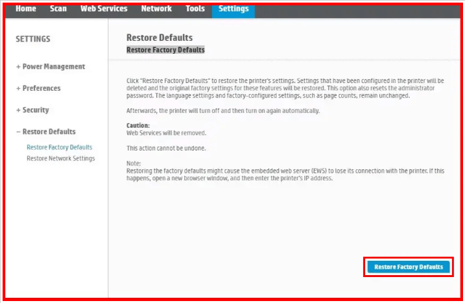
Task: Go to the Network tab
Action: (156, 9)
